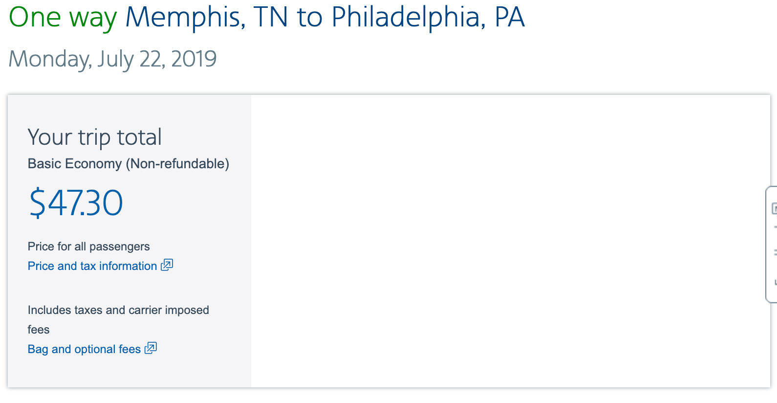Click the green One way label
Image resolution: width=777 pixels, height=403 pixels.
point(63,18)
